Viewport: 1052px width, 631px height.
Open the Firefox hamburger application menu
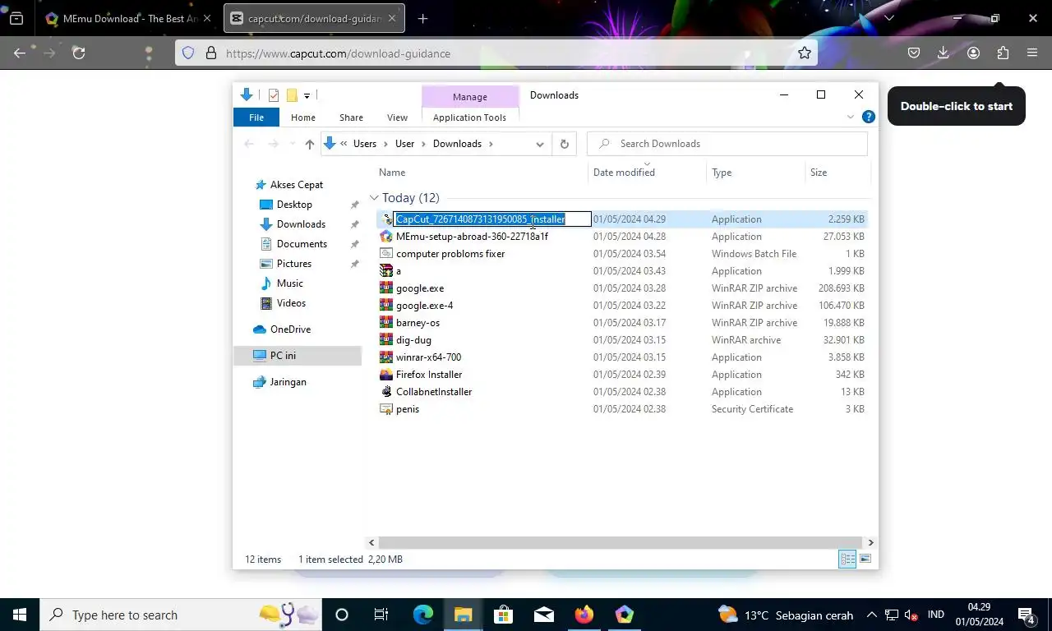click(1032, 53)
